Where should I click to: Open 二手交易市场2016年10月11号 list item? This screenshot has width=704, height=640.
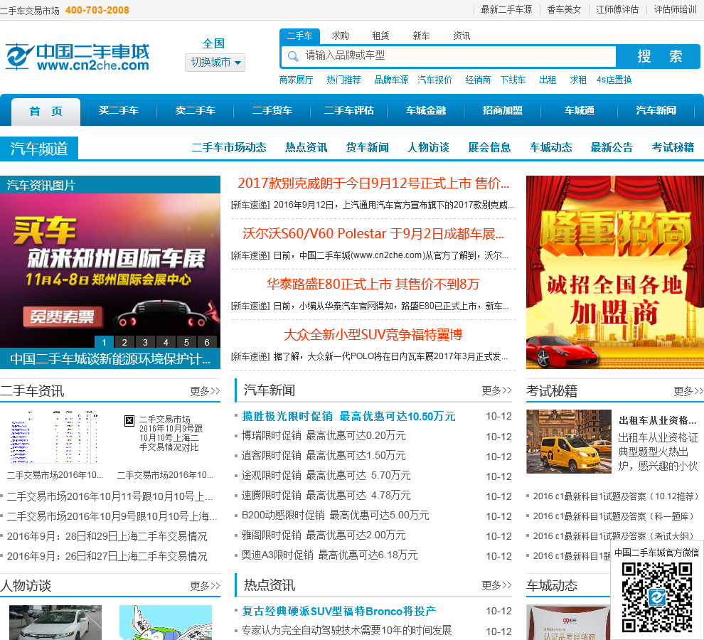(x=110, y=496)
